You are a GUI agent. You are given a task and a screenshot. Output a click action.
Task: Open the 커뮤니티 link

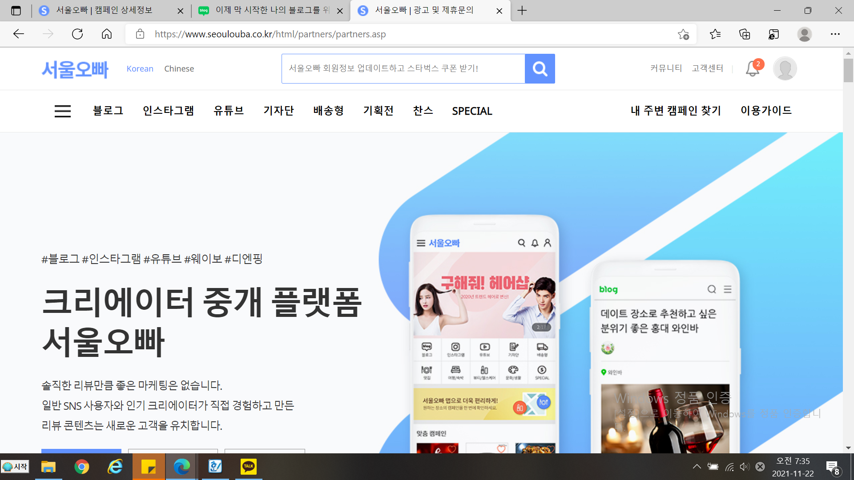[666, 68]
